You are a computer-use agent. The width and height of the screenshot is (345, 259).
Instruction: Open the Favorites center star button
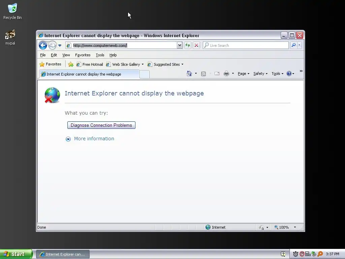tap(51, 64)
